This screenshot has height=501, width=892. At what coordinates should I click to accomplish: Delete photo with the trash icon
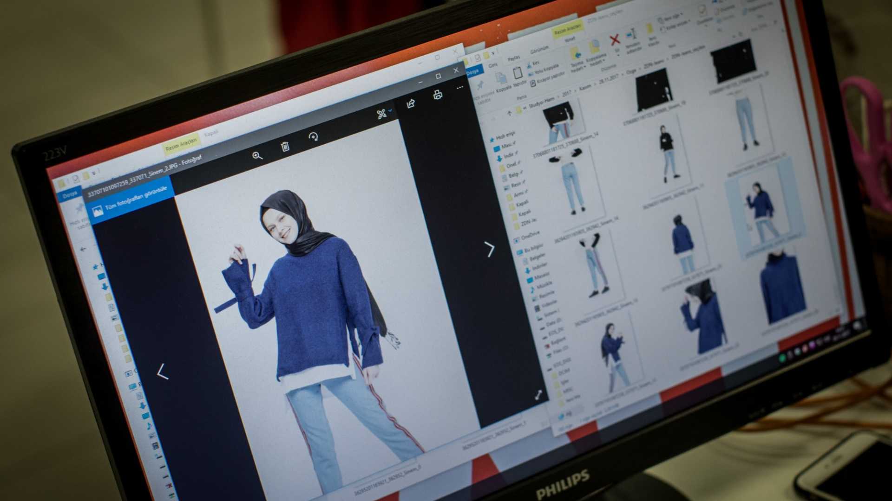click(285, 147)
